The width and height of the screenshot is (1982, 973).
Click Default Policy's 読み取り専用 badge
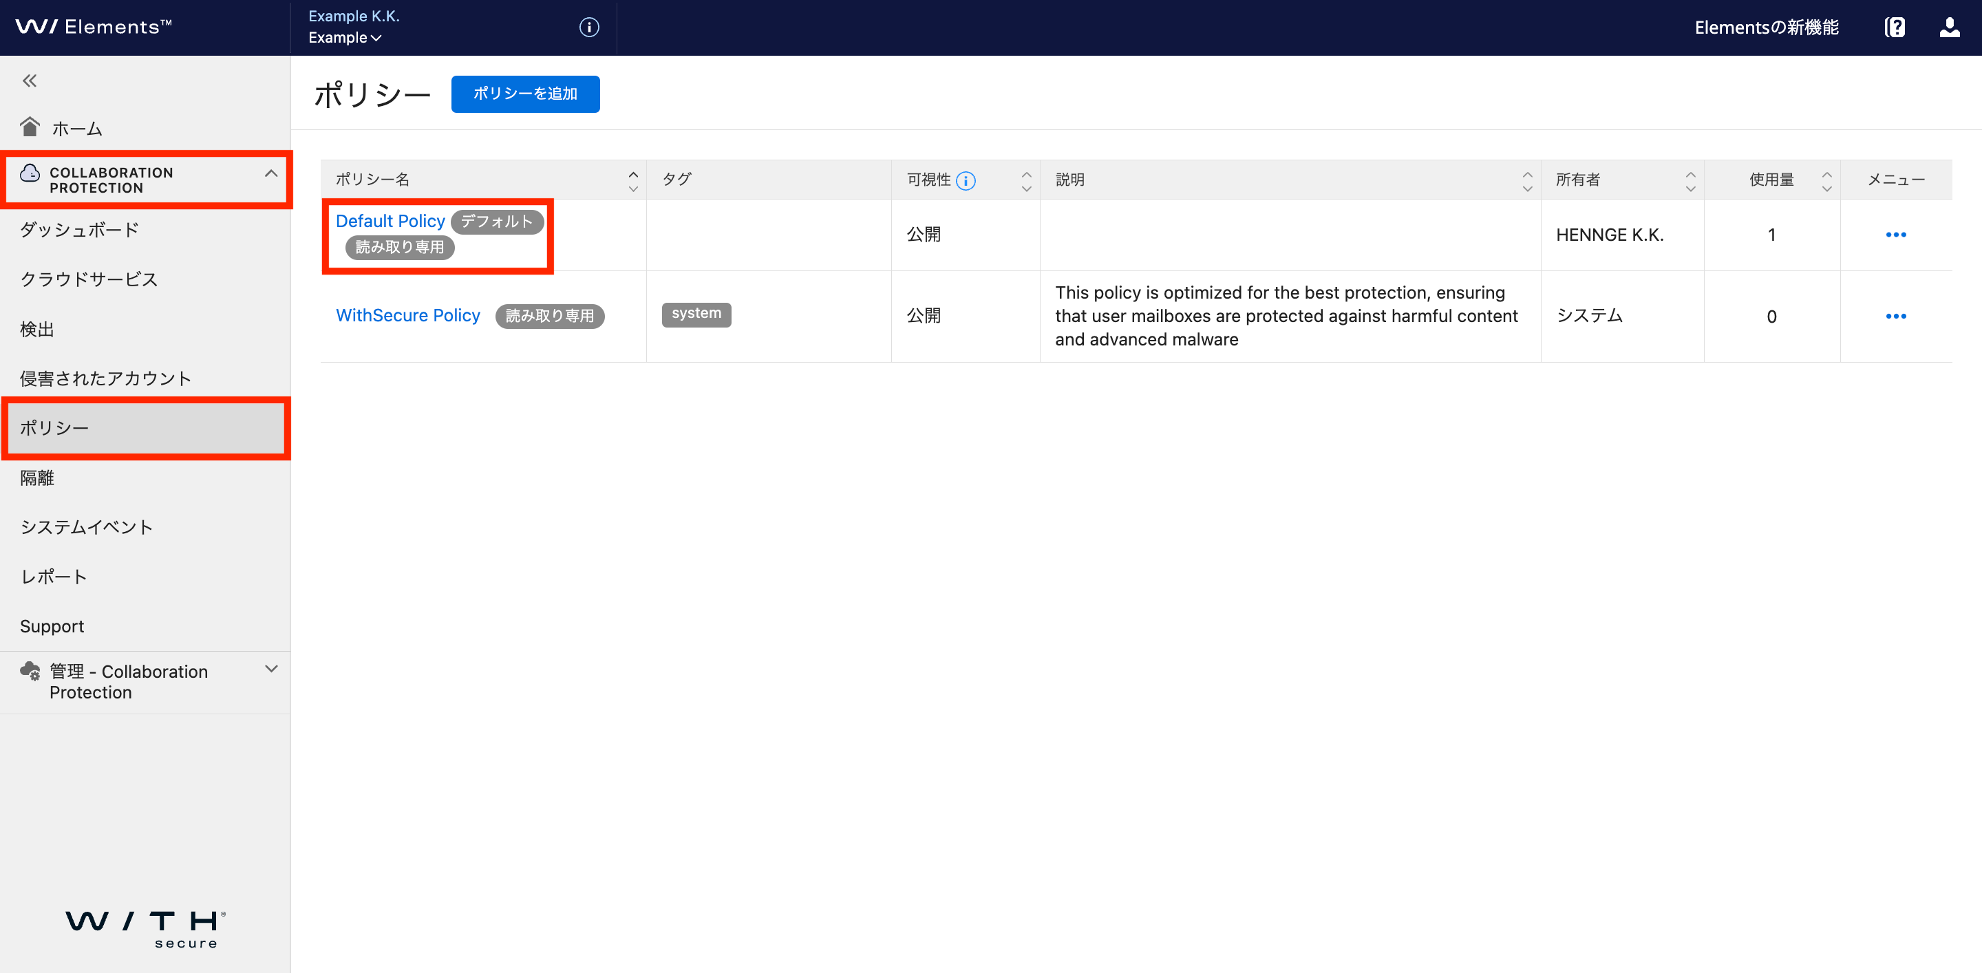[x=399, y=248]
